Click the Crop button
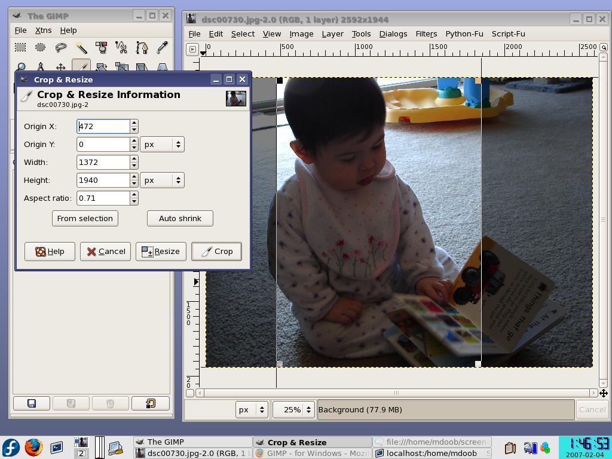Image resolution: width=612 pixels, height=459 pixels. pos(216,251)
